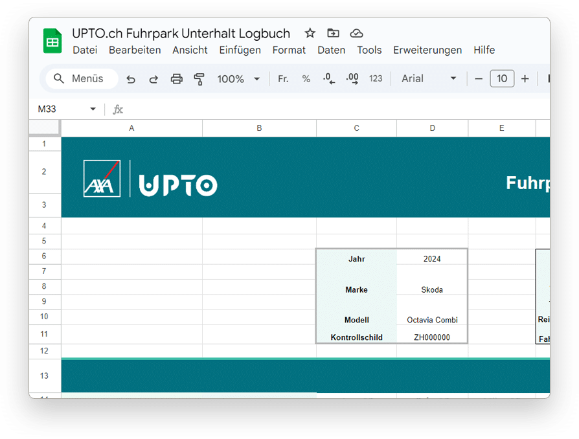
Task: Open the Bearbeiten menu
Action: pyautogui.click(x=135, y=50)
